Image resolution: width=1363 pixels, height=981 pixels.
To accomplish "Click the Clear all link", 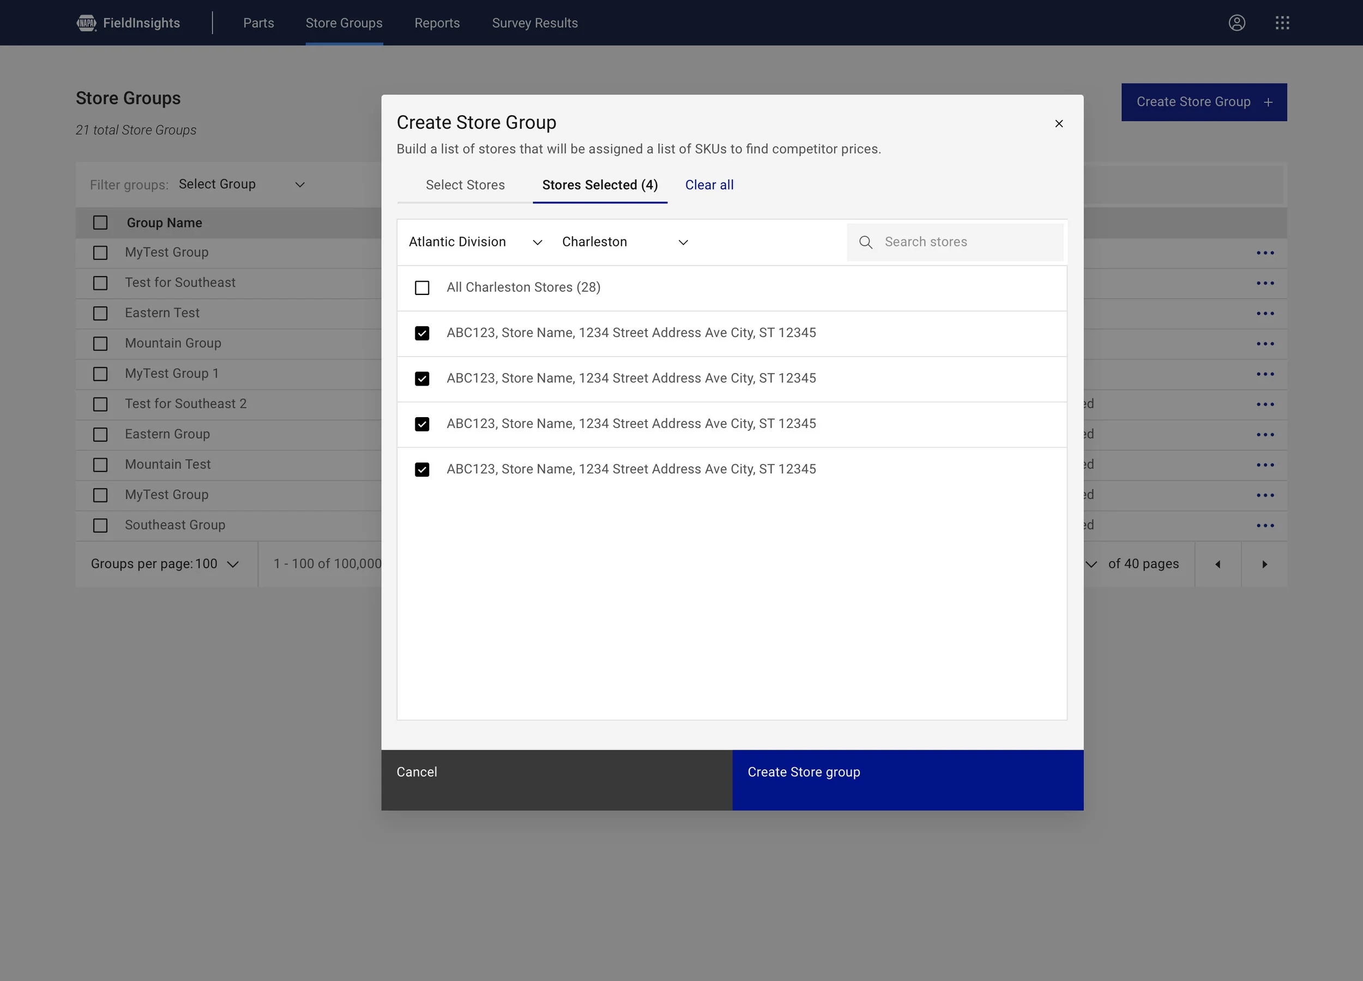I will (709, 185).
